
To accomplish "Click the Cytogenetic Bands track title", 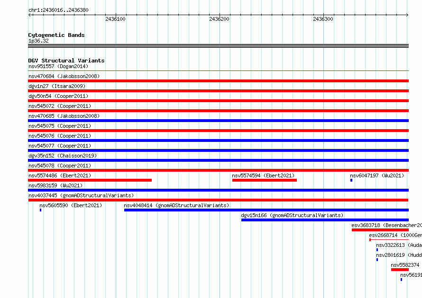I will tap(56, 35).
